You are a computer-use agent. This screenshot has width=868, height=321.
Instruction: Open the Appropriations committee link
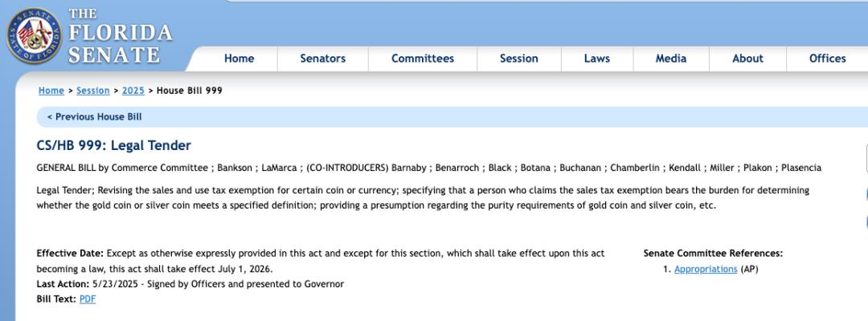tap(705, 269)
